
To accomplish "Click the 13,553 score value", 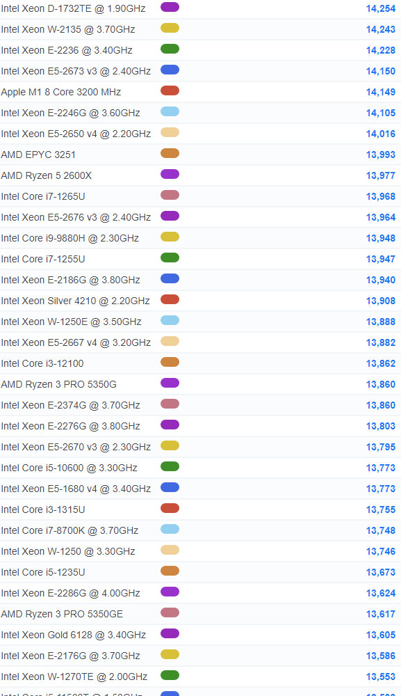I will 381,676.
